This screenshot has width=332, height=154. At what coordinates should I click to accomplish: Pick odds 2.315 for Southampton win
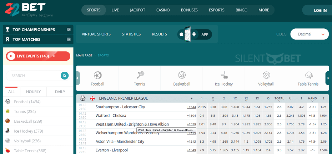point(202,107)
